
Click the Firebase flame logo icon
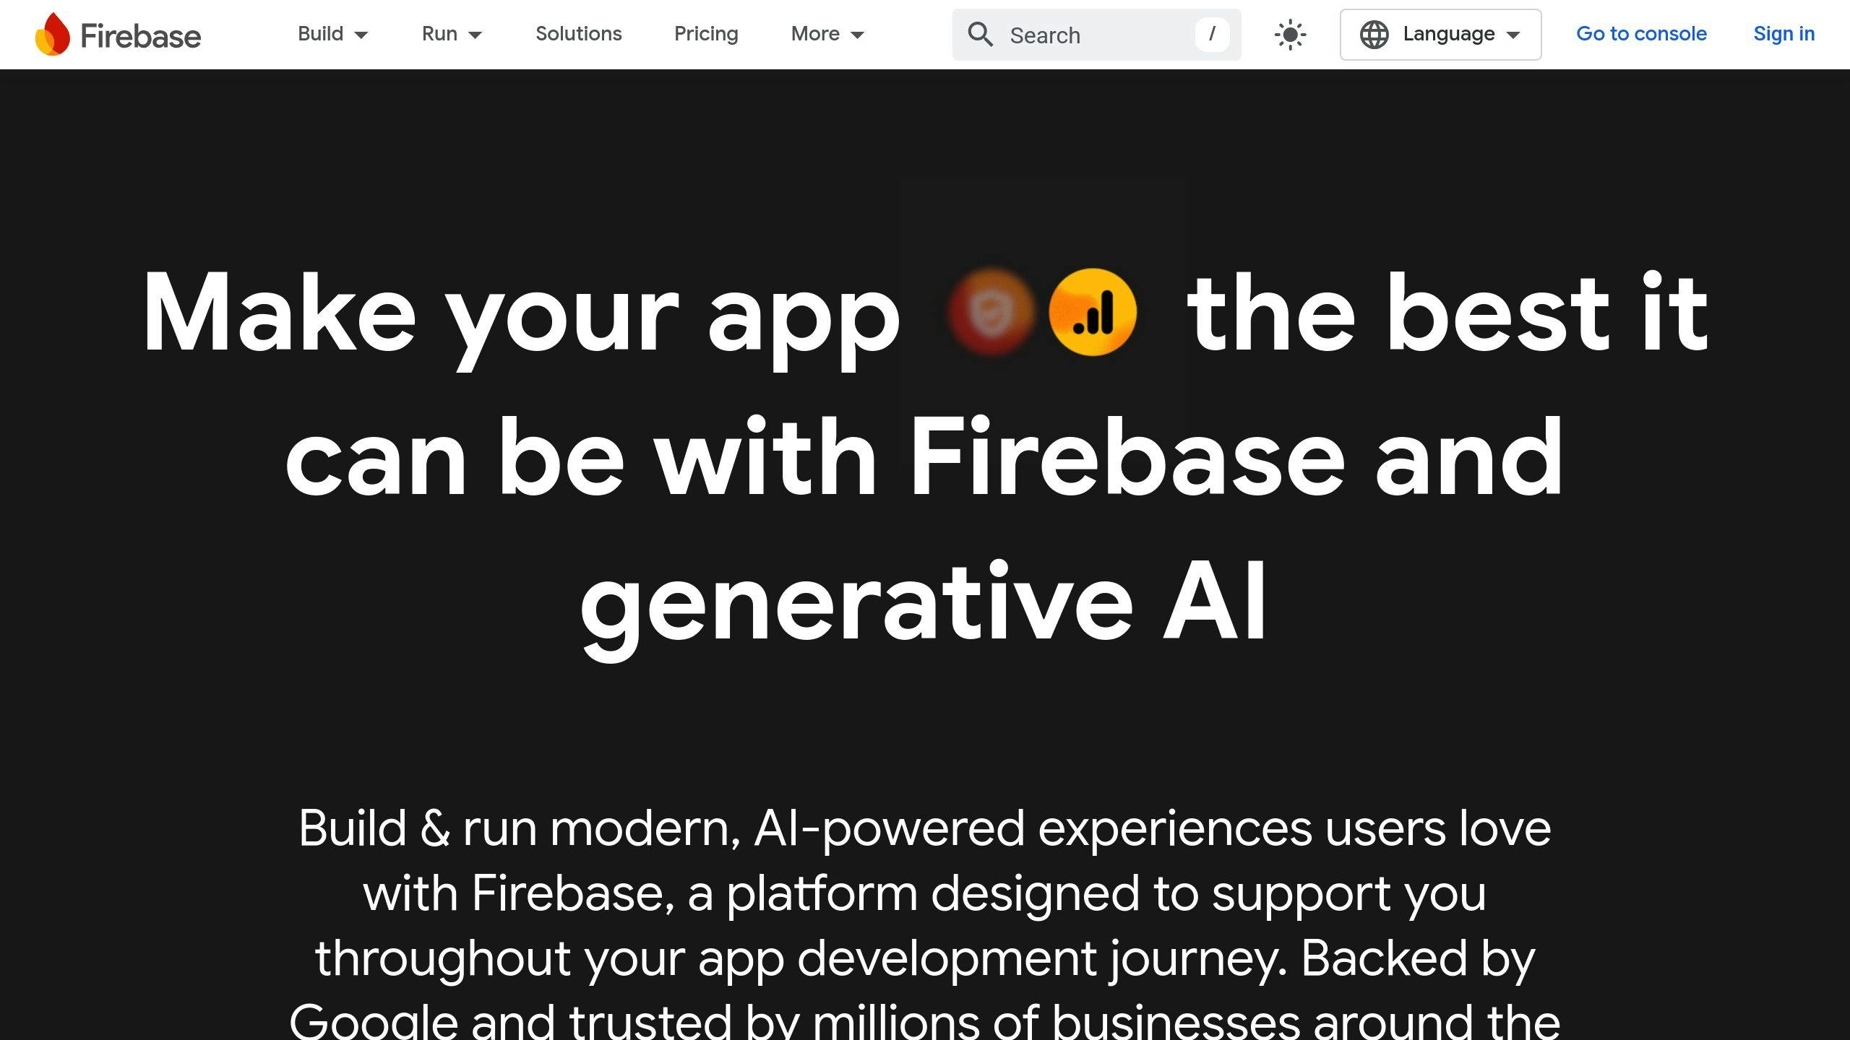click(51, 34)
